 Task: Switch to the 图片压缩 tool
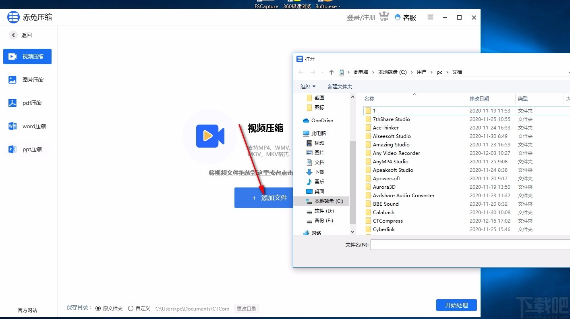[x=27, y=79]
